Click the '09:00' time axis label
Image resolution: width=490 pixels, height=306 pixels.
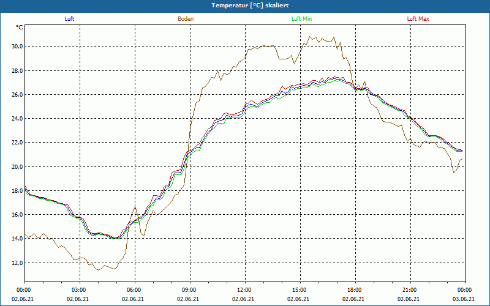click(190, 290)
